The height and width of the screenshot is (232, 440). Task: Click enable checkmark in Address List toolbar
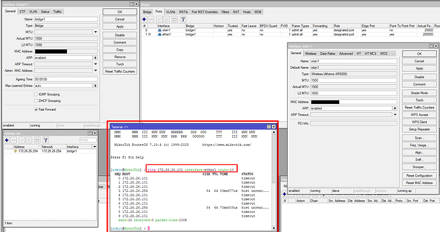(22, 140)
